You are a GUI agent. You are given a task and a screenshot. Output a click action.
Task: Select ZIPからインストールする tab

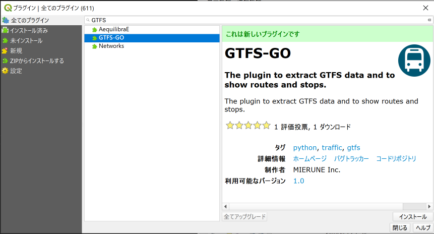click(x=41, y=61)
